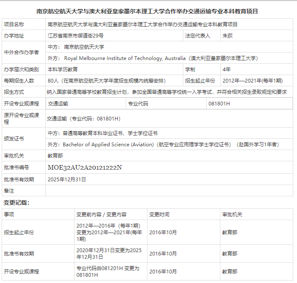Click the 办学层次和类别 label
This screenshot has height=283, width=297.
[21, 69]
